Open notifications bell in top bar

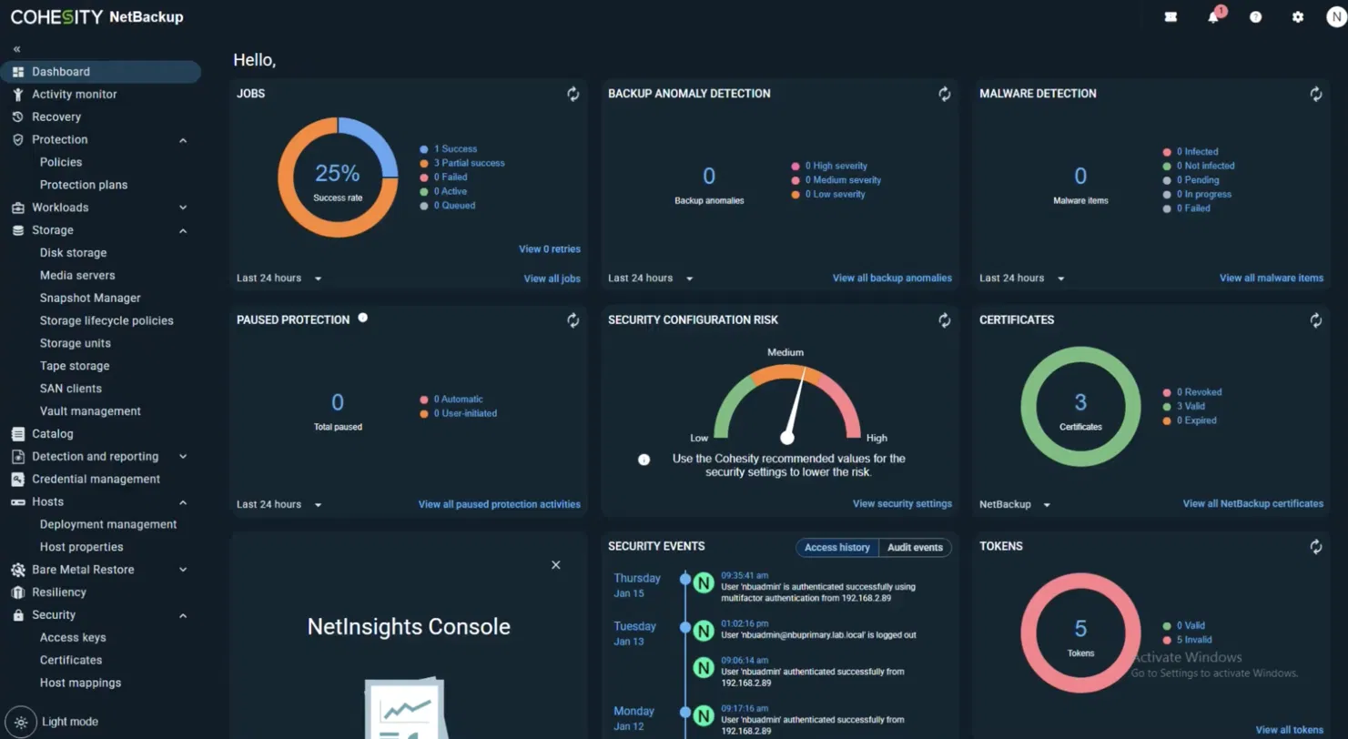coord(1213,17)
